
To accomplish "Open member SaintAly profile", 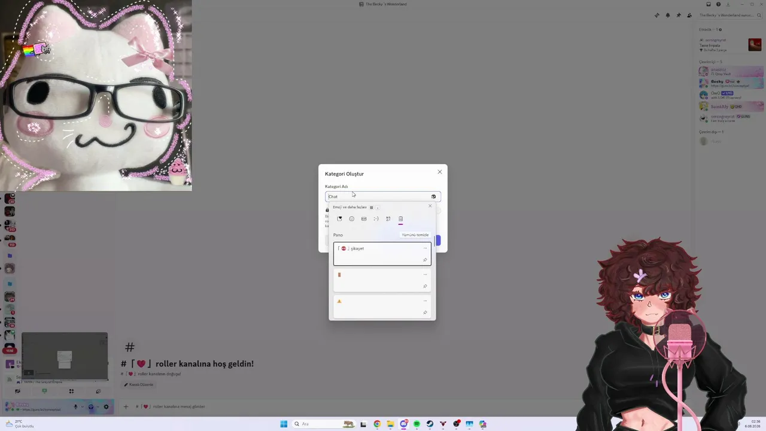I will [x=731, y=107].
